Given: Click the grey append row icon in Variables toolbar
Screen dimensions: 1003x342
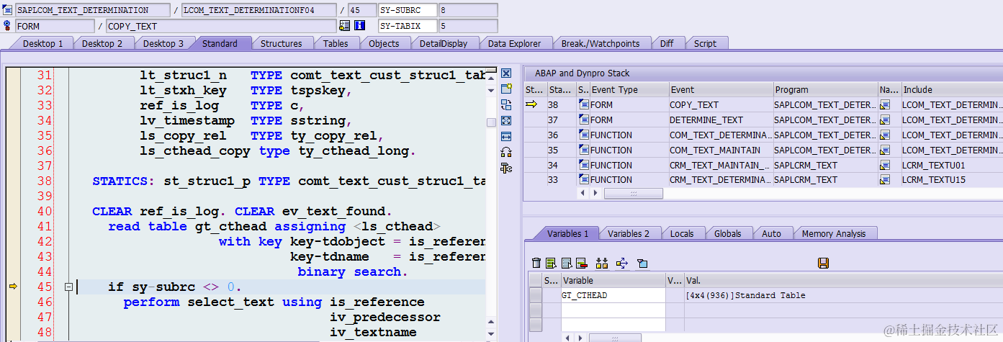Looking at the screenshot, I should (x=567, y=263).
